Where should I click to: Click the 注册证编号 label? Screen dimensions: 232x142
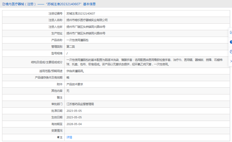point(55,14)
